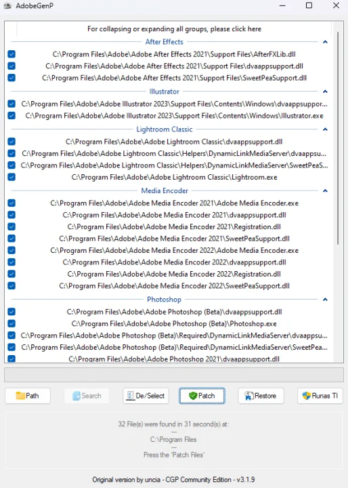
Task: Select Lightroom Classic DynamicLinkMediaServer dvaappsu... row
Action: 174,153
